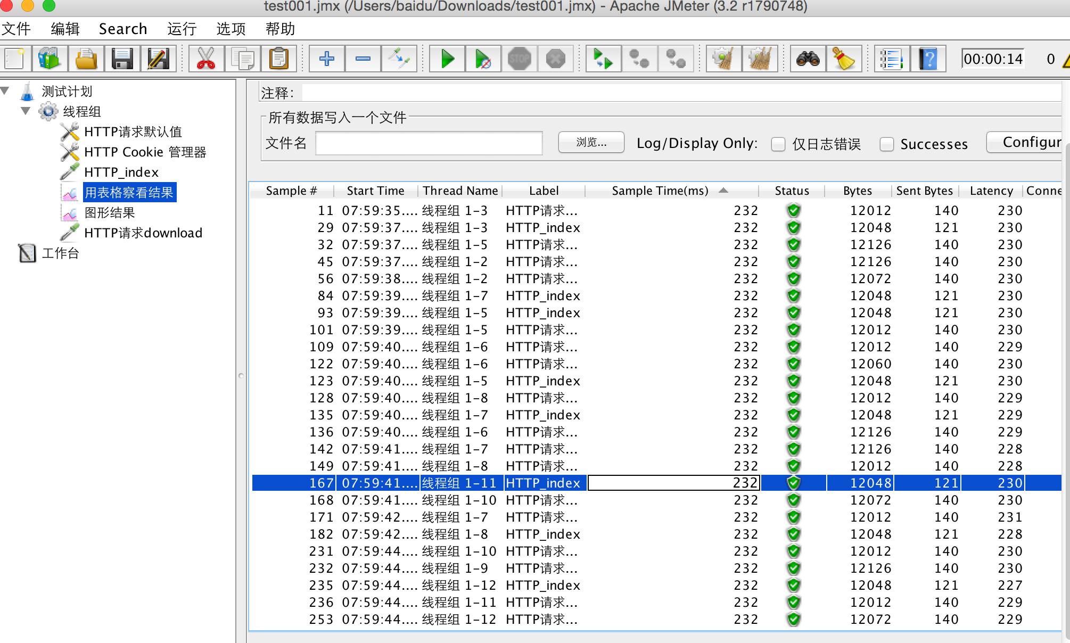Sort by Bytes column header
The height and width of the screenshot is (643, 1070).
[x=858, y=191]
